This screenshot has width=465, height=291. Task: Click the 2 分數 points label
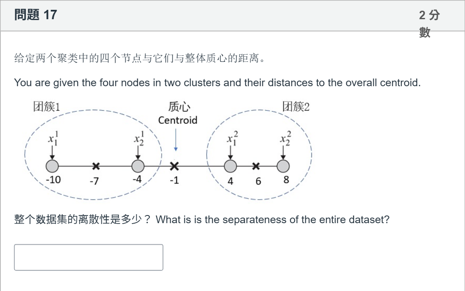point(429,23)
